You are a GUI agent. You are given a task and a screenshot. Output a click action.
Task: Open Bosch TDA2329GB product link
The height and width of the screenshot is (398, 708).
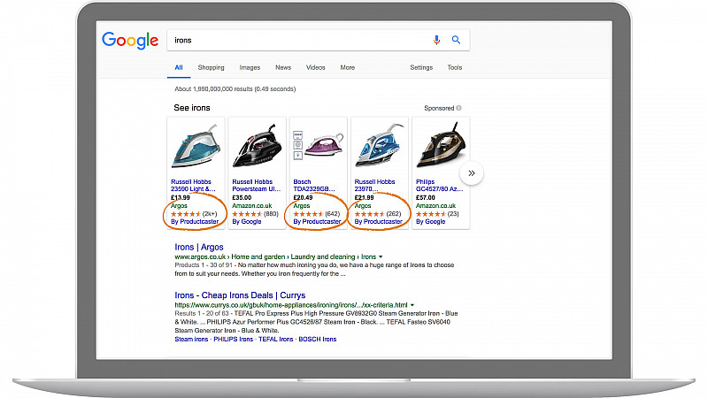pyautogui.click(x=314, y=186)
